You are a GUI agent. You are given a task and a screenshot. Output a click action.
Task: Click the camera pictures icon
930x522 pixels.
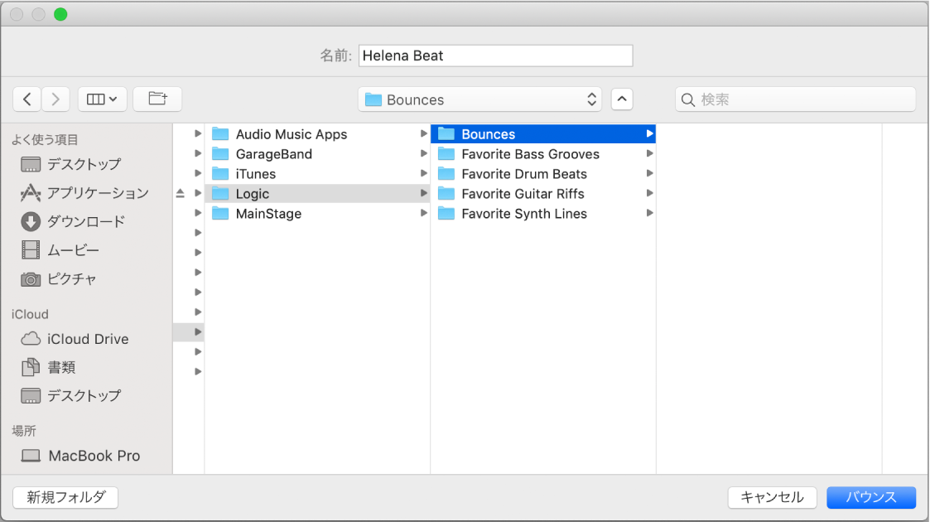tap(31, 278)
